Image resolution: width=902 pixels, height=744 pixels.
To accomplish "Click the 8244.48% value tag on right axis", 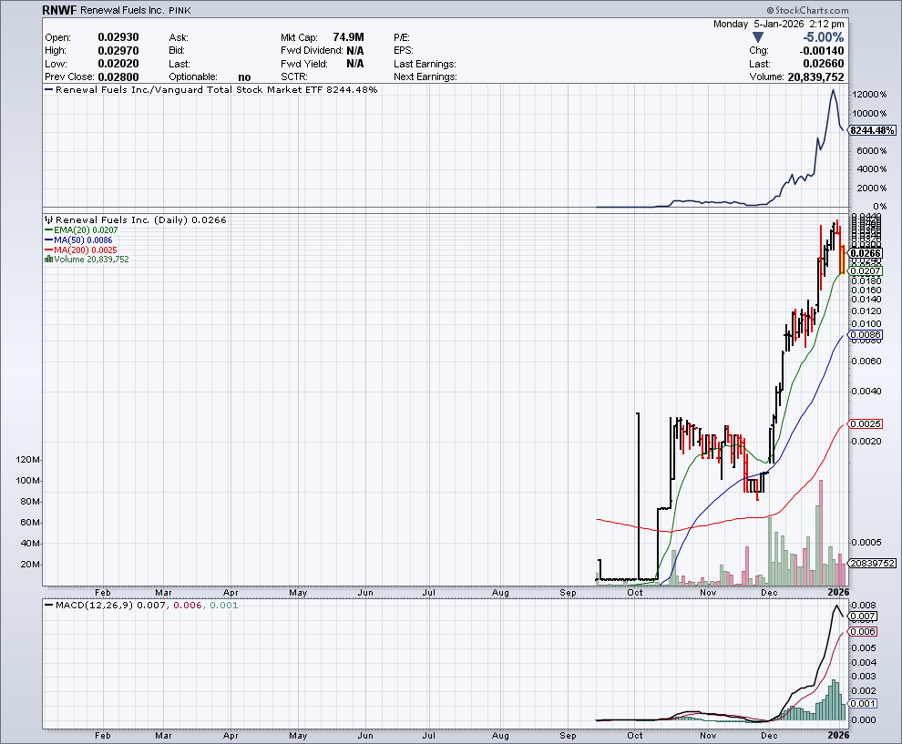I will point(872,130).
